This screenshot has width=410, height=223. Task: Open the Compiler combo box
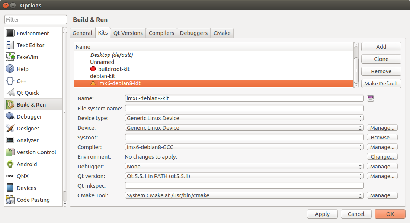point(244,147)
